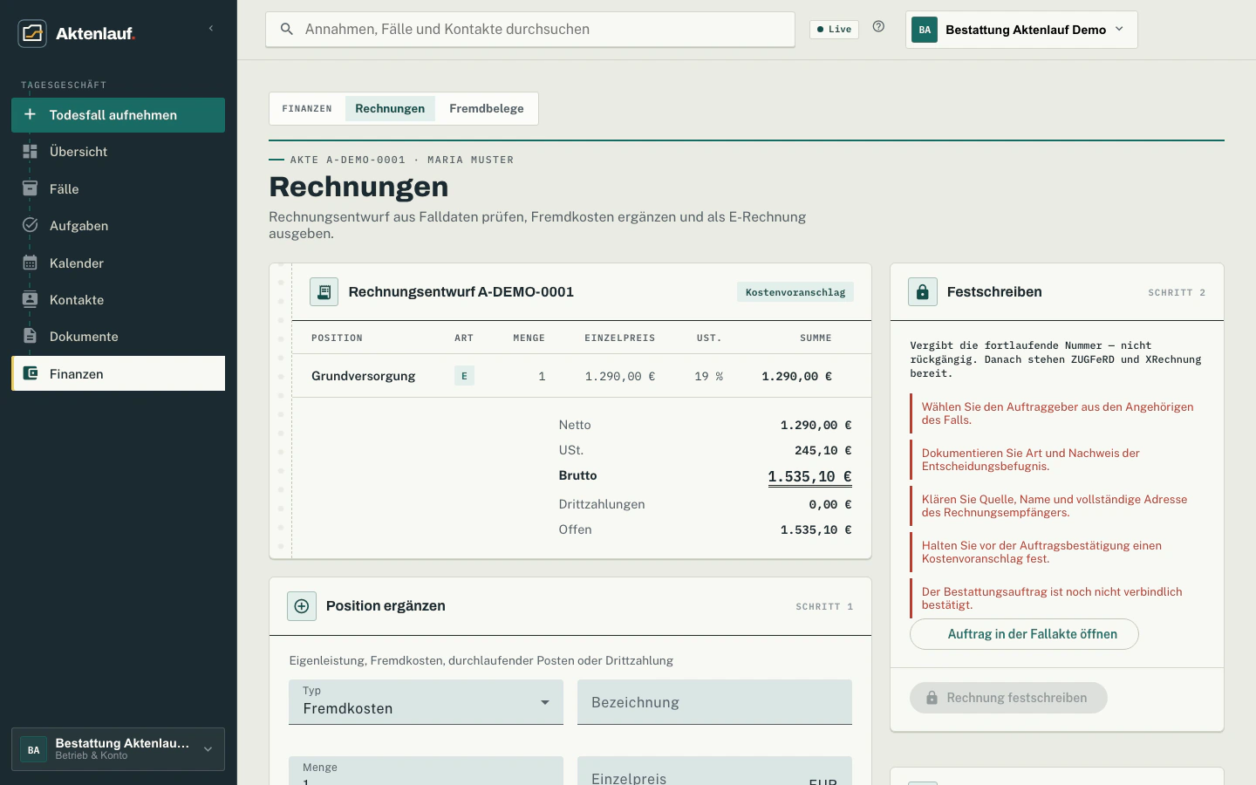Click into the Menge field

click(426, 771)
